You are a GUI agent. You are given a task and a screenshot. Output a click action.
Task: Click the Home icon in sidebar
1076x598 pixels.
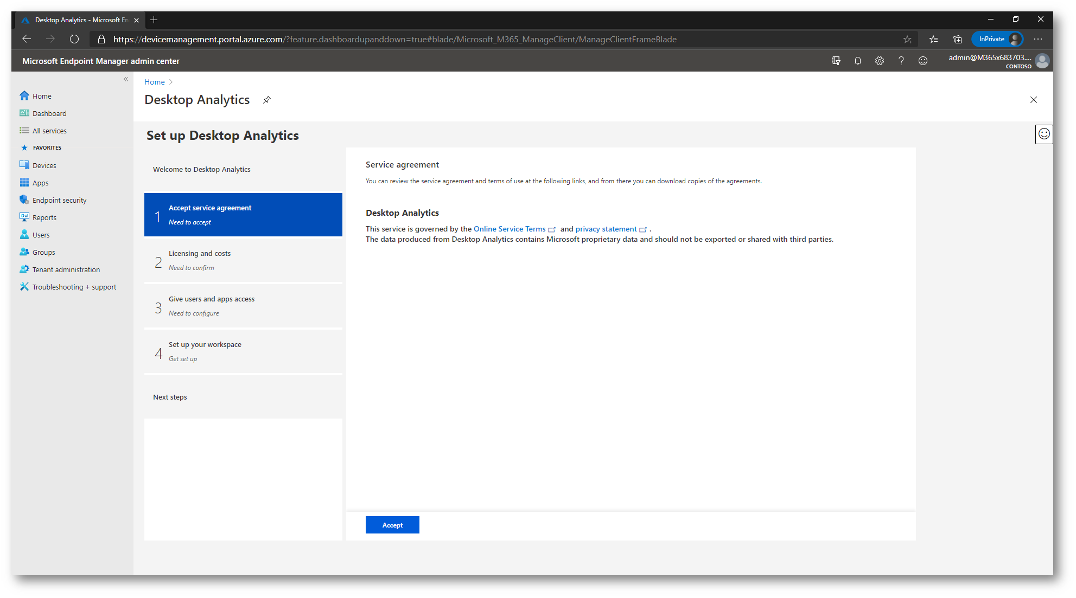coord(24,96)
